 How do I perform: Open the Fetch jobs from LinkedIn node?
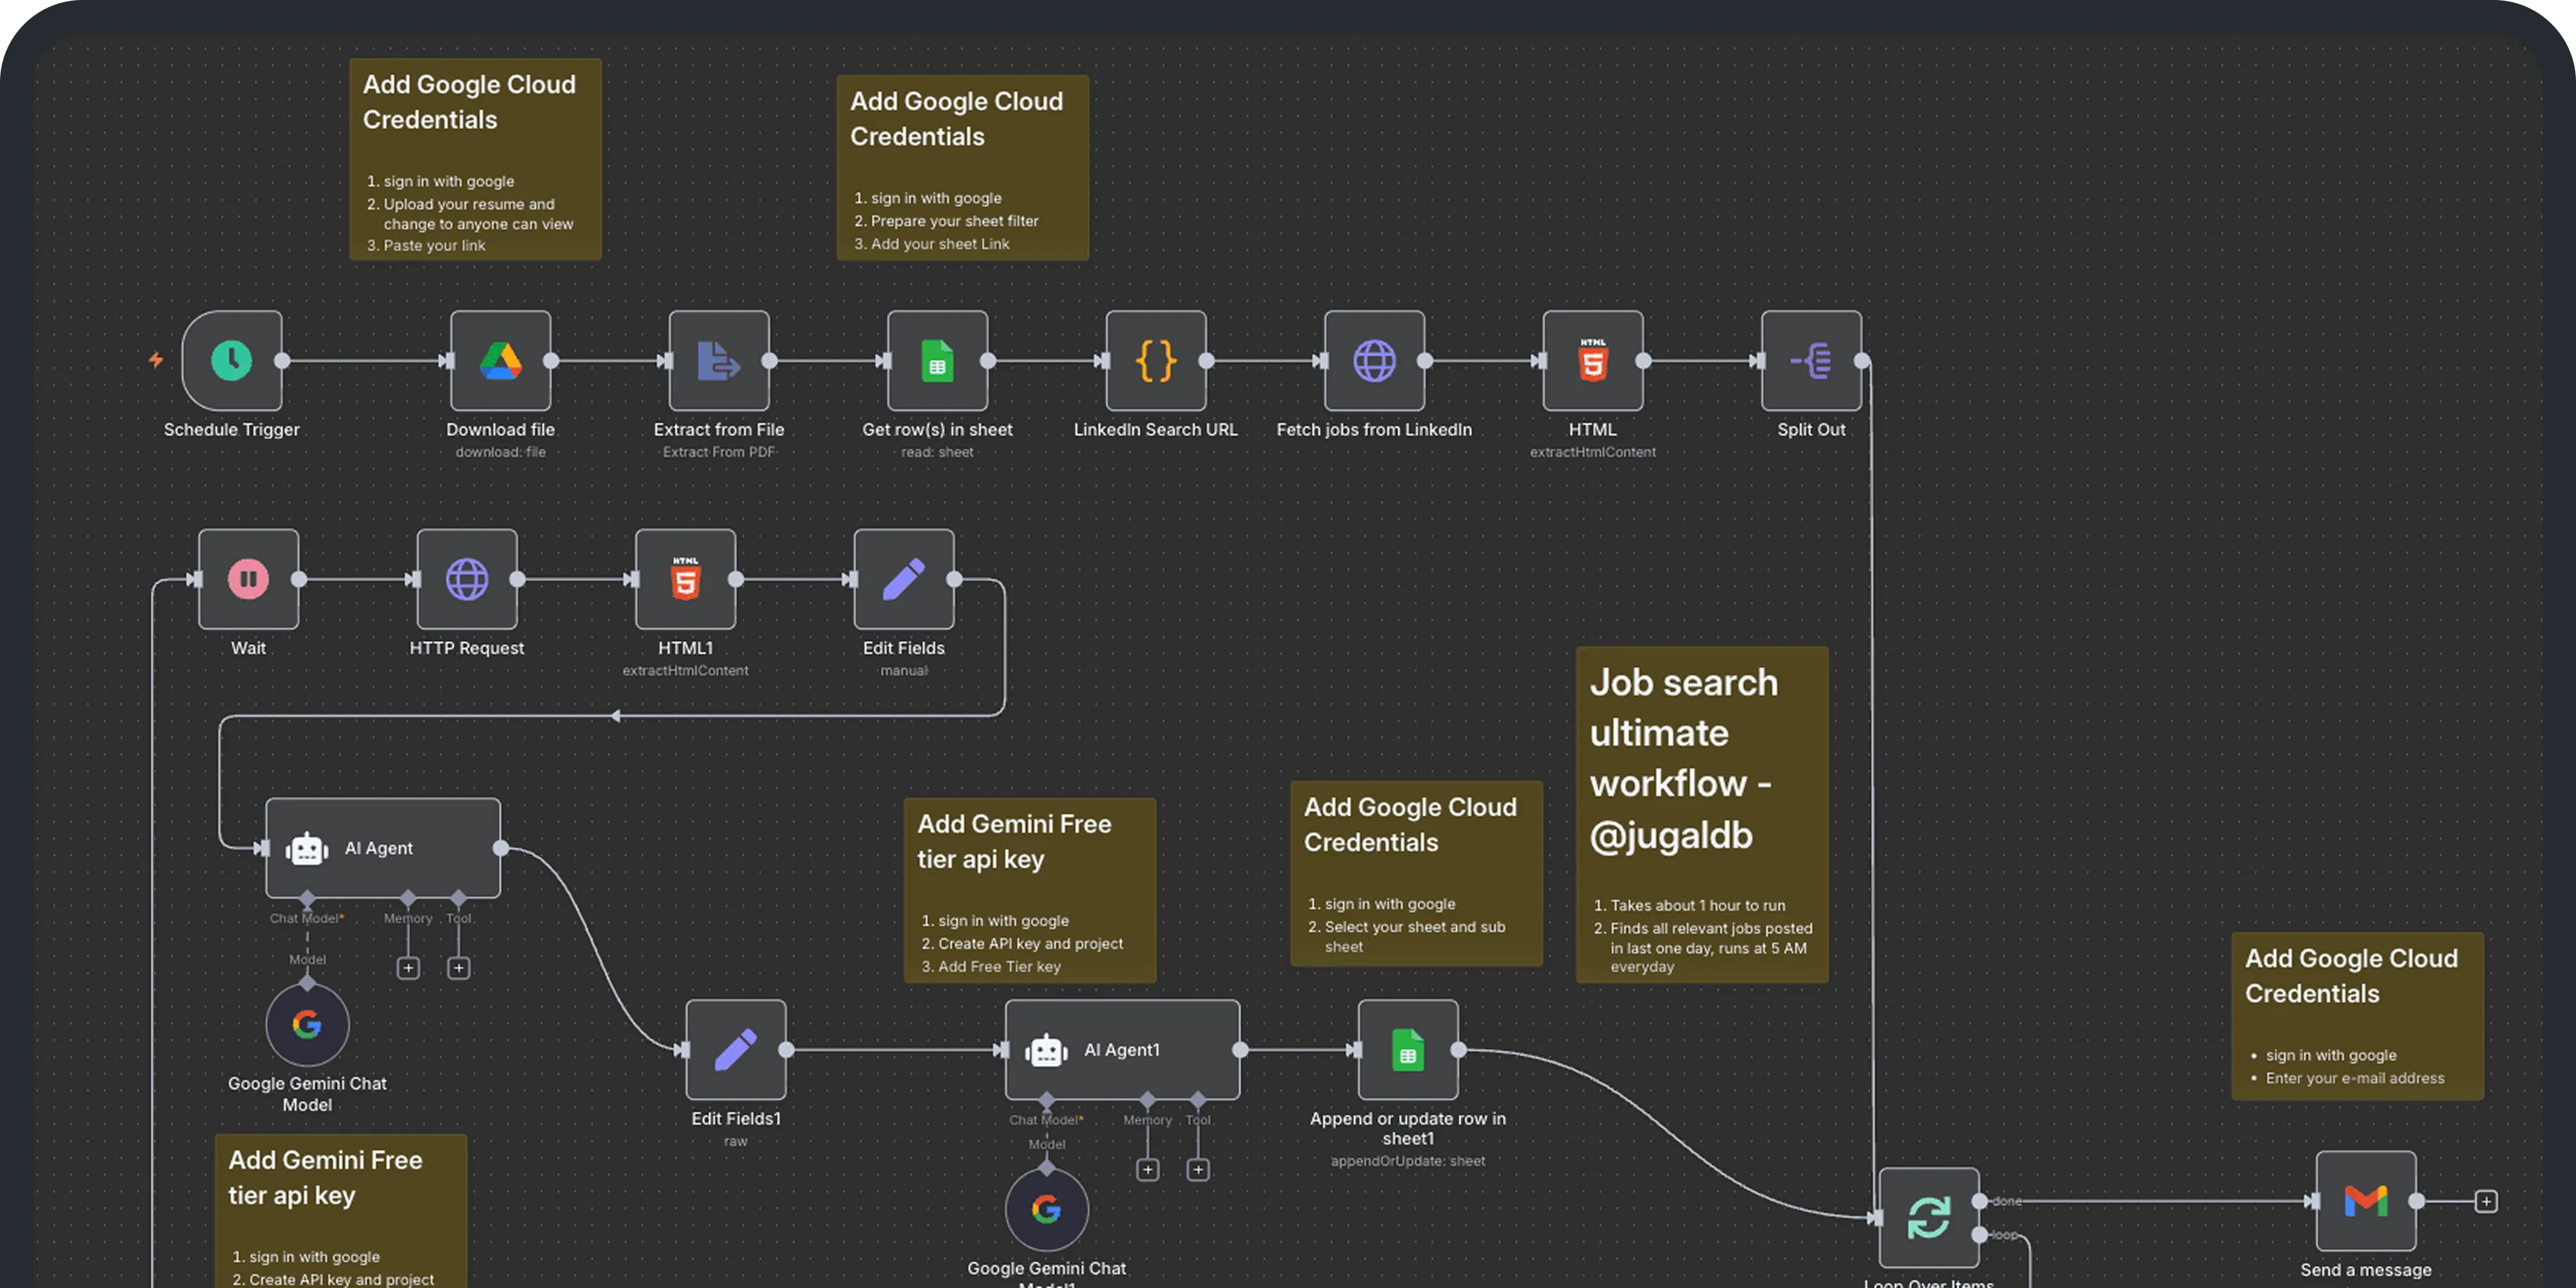1374,360
